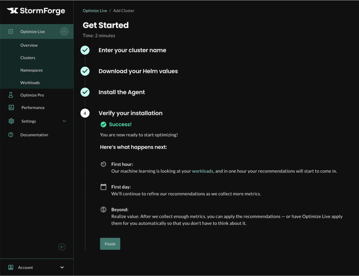Viewport: 359px width, 276px height.
Task: Click the First hour: label
Action: click(122, 164)
